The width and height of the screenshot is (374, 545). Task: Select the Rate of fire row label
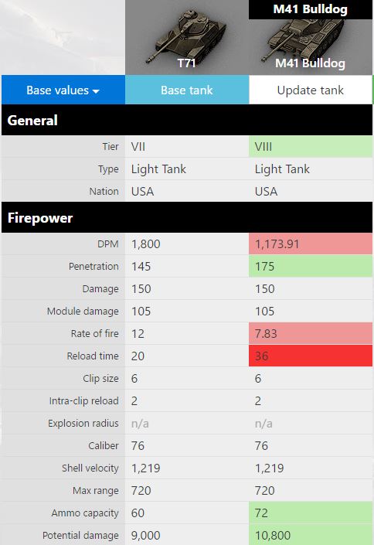click(94, 334)
